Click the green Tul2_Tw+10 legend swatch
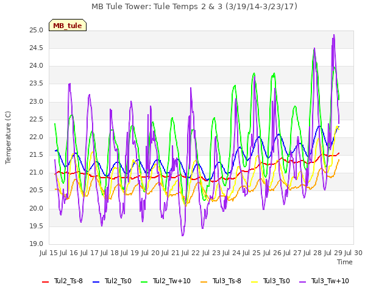 pos(144,282)
